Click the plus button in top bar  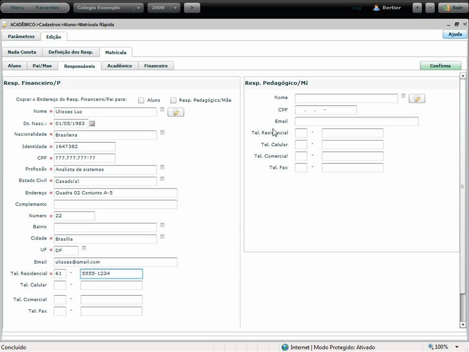(x=417, y=8)
